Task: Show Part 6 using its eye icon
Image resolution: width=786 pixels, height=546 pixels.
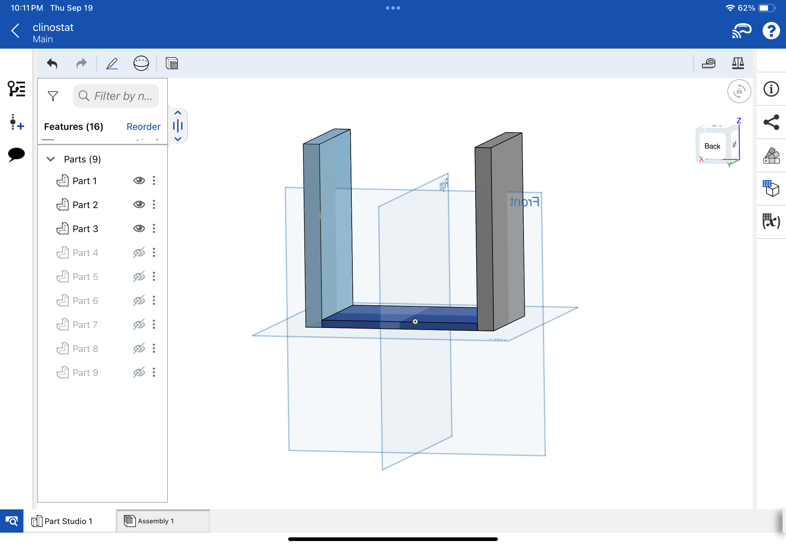Action: (139, 300)
